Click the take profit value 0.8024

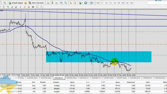tap(102, 91)
